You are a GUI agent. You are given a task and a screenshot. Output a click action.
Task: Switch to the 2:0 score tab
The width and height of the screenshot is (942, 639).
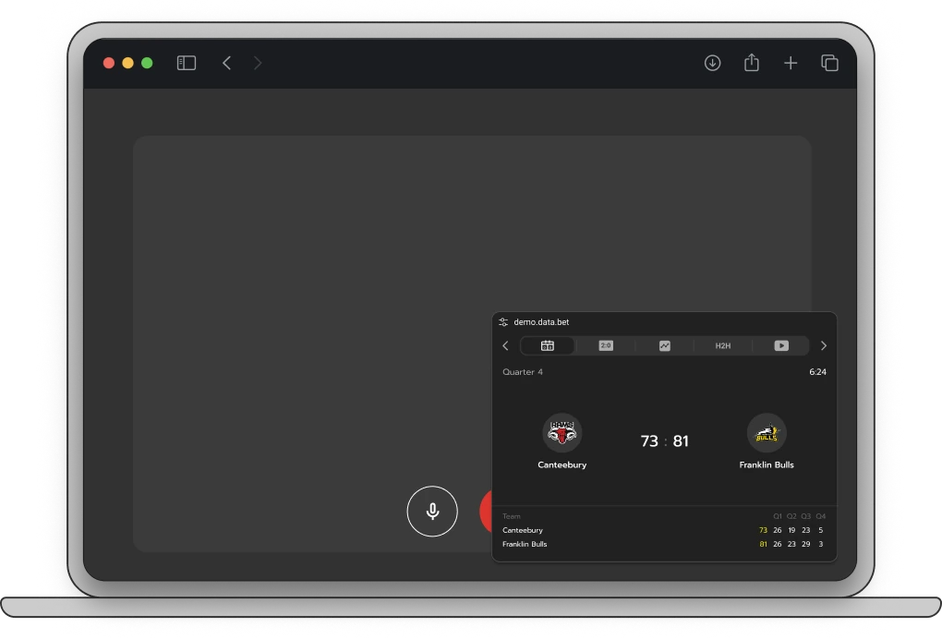(x=606, y=345)
